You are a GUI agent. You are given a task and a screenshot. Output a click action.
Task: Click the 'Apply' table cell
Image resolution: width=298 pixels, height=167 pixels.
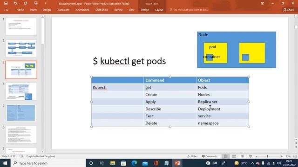click(170, 102)
